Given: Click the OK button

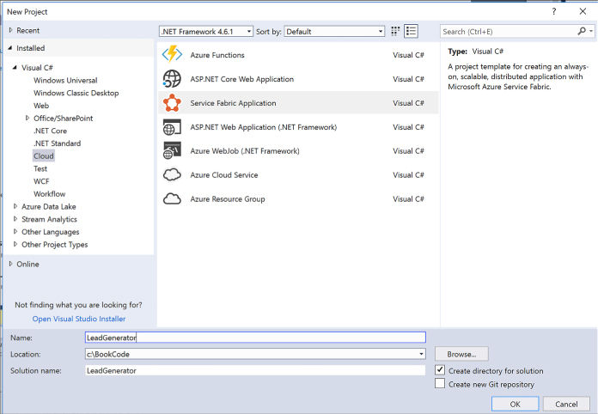Looking at the screenshot, I should [515, 404].
